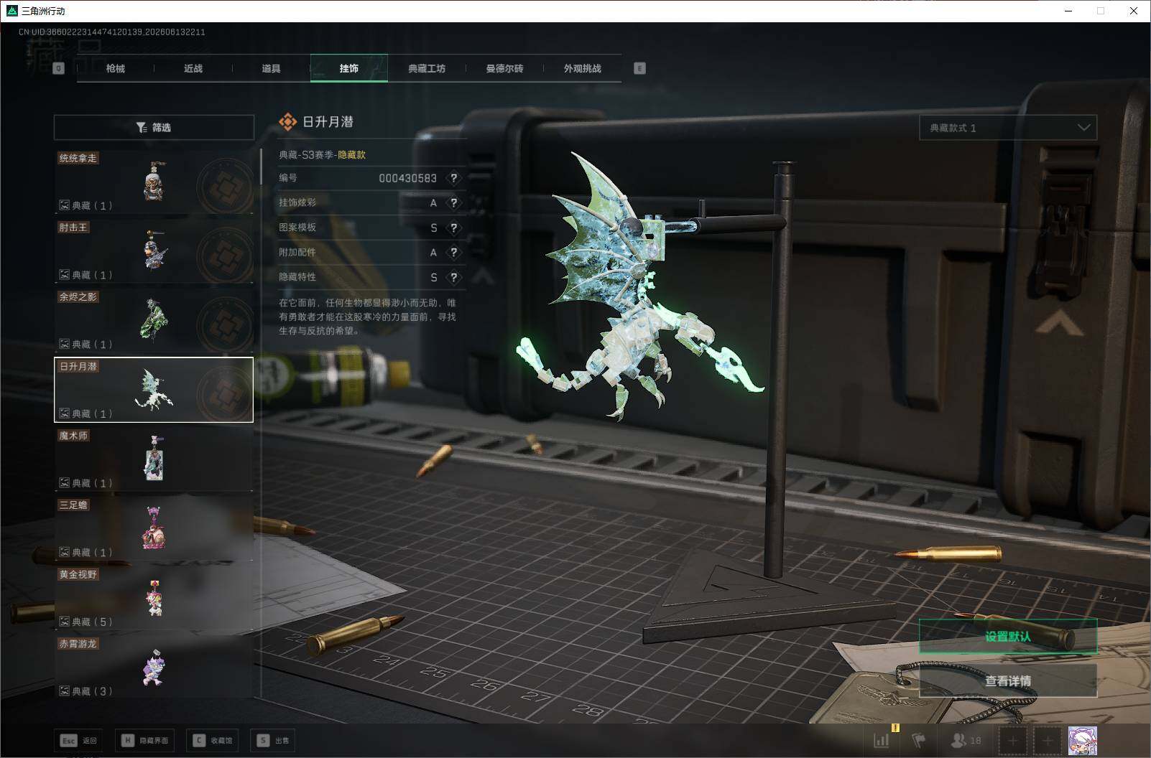The image size is (1151, 758).
Task: Open the player avatar in bottom corner
Action: pos(1082,740)
